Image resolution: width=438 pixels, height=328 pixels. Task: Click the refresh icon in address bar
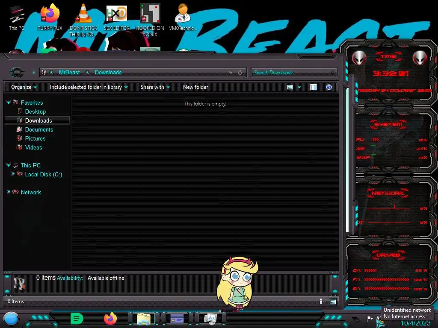pos(240,73)
